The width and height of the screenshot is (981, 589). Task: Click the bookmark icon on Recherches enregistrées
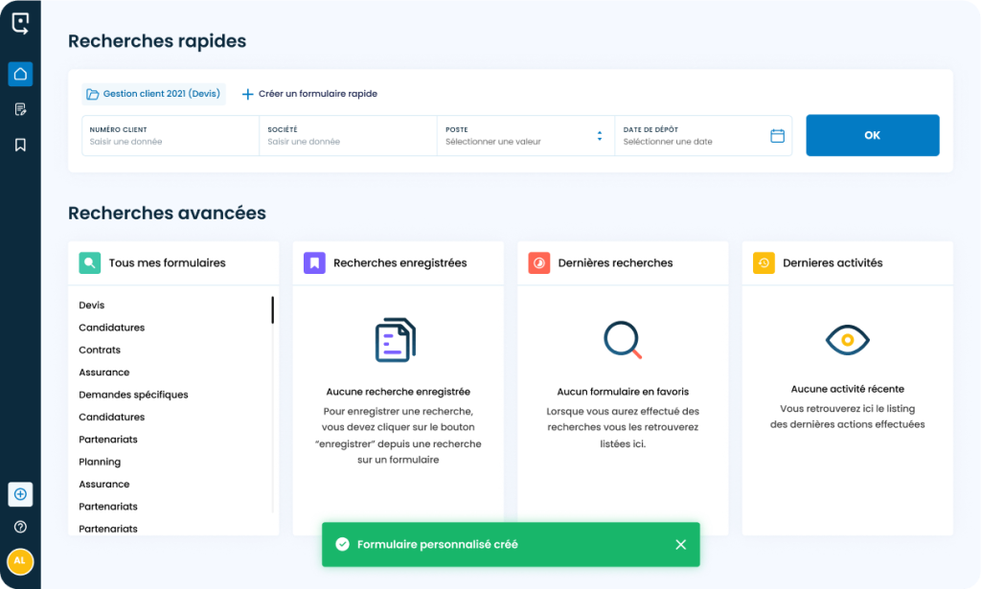[x=316, y=262]
